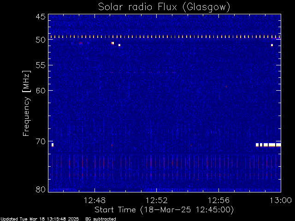
Task: Click the 13:00 time tick label
Action: pyautogui.click(x=281, y=200)
